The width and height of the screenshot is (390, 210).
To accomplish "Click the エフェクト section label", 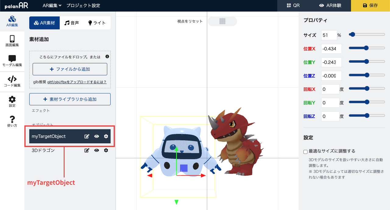I will (41, 110).
